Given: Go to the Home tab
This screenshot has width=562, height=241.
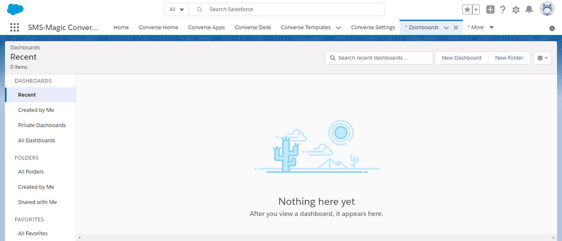Looking at the screenshot, I should coord(121,28).
